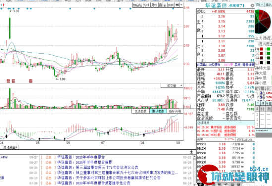
Task: Click the 窗 window layout icon
Action: 165,5
